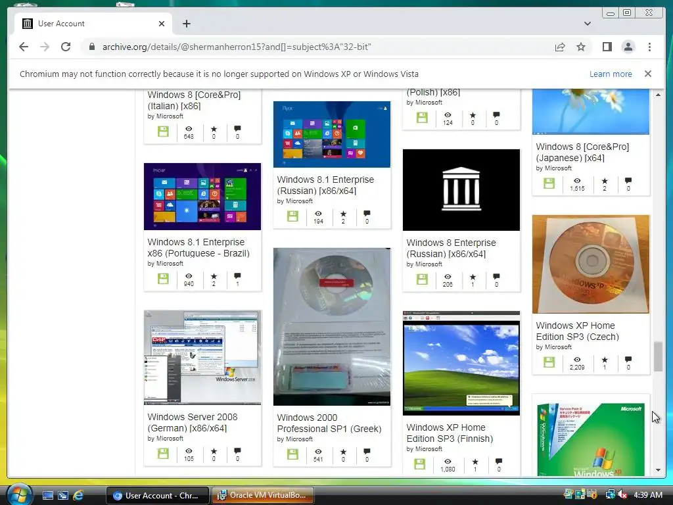Click the vertical scrollbar thumb
Image resolution: width=673 pixels, height=505 pixels.
tap(658, 356)
